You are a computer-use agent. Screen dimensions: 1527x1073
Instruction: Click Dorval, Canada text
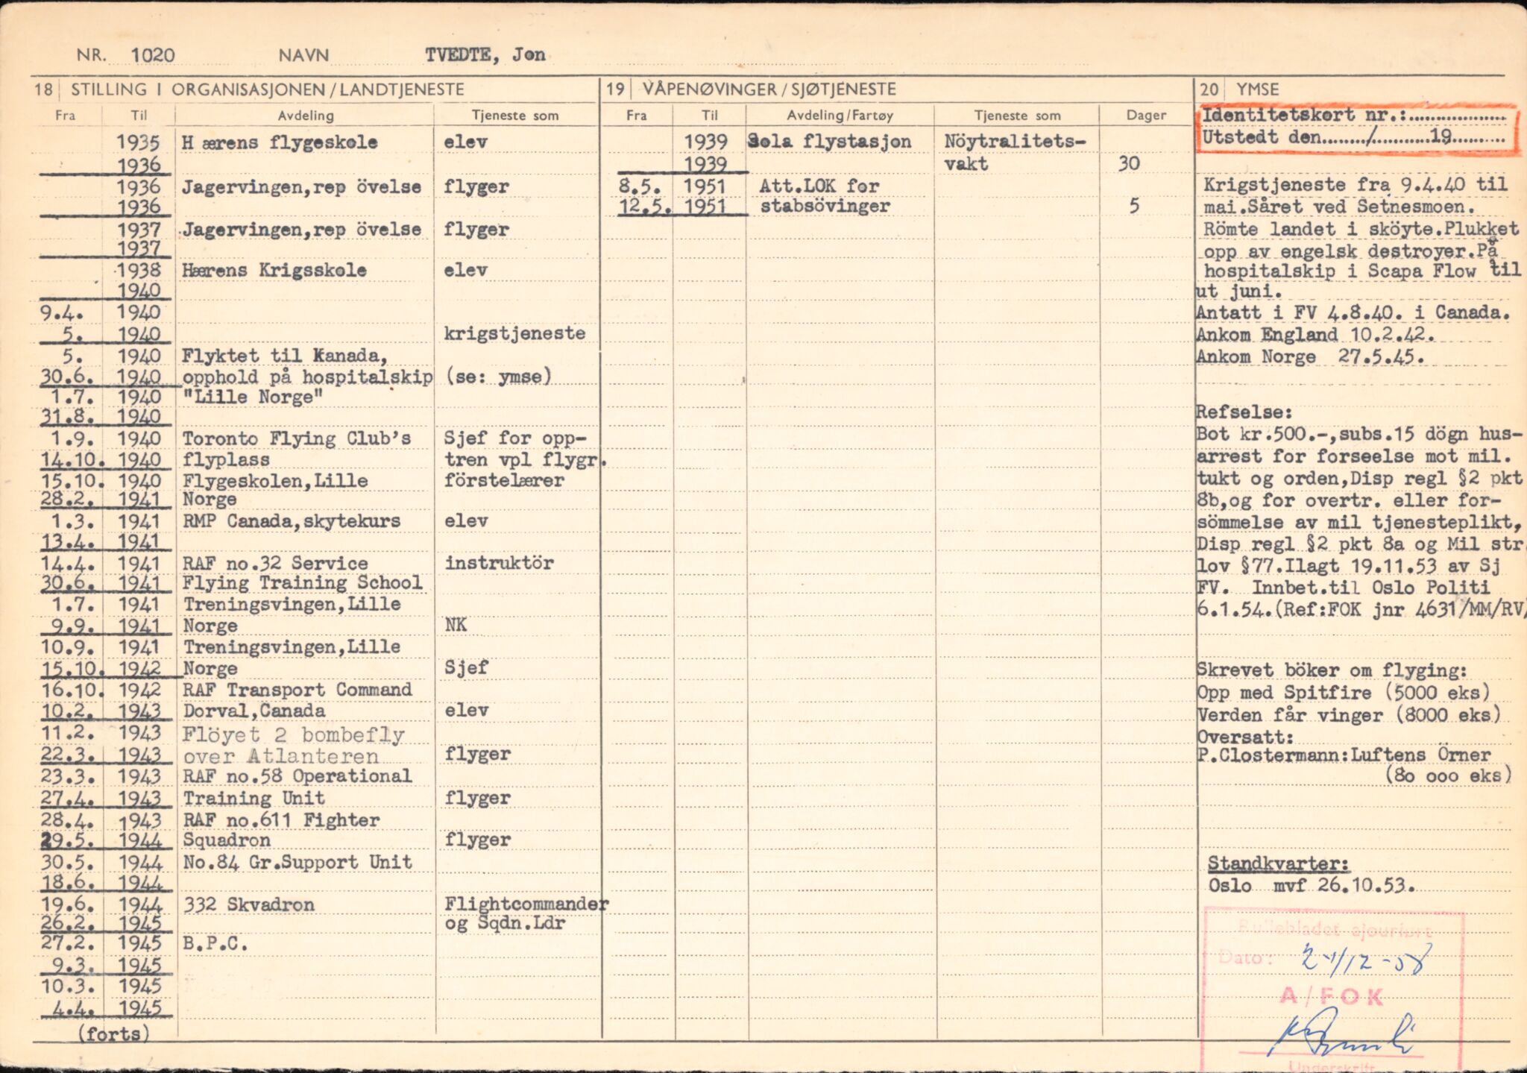[x=254, y=711]
